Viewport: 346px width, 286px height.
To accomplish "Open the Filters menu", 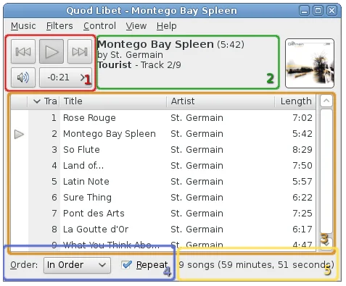I will click(x=59, y=26).
